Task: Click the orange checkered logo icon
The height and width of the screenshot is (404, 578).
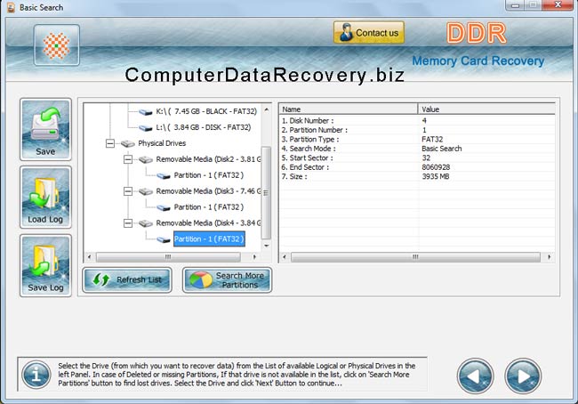Action: point(56,45)
